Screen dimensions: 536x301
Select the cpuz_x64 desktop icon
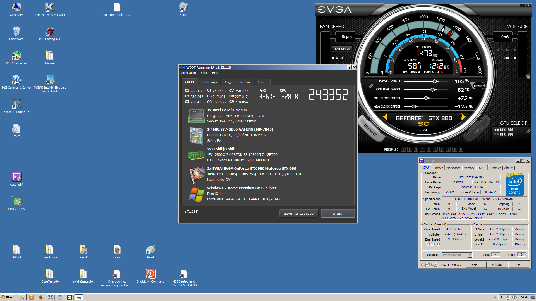(16, 179)
